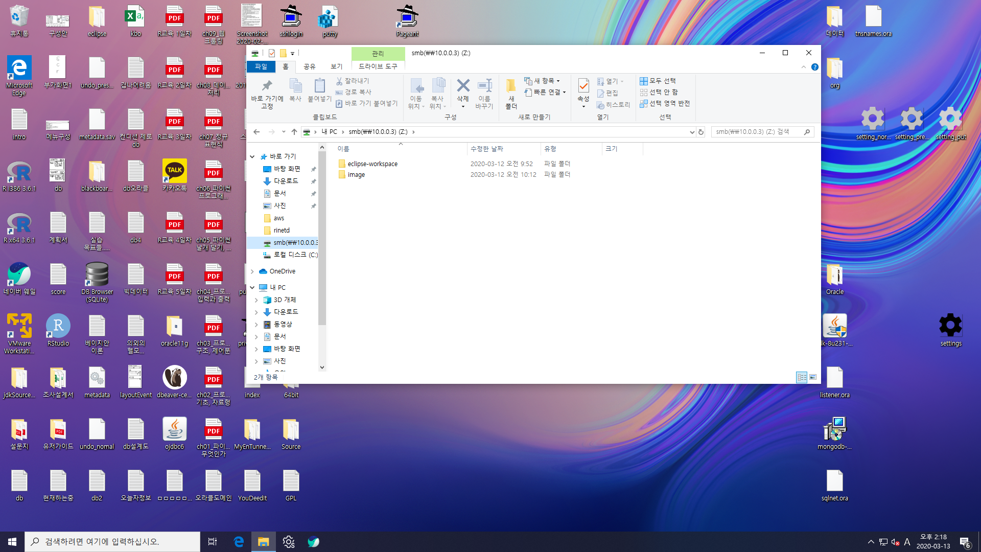Collapse the 내 PC tree node
This screenshot has height=552, width=981.
coord(252,288)
